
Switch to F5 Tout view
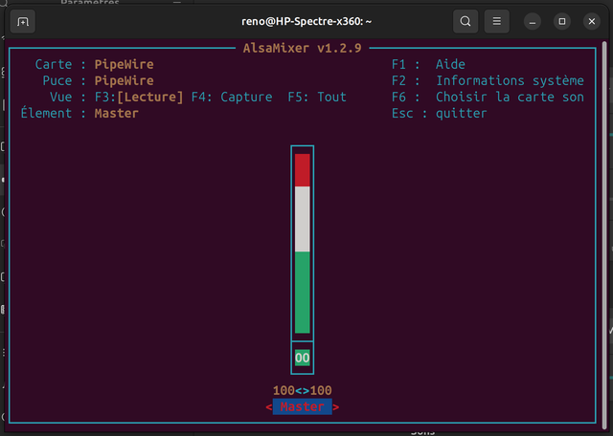tap(317, 97)
